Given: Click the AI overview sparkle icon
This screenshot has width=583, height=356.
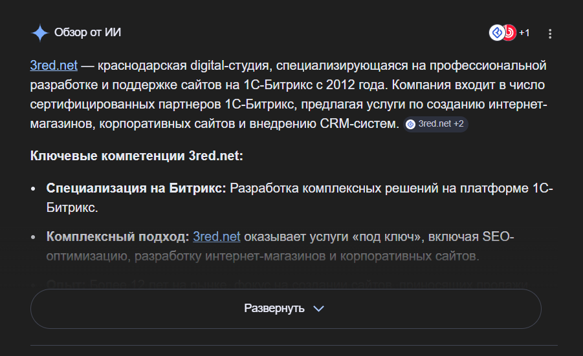Looking at the screenshot, I should tap(39, 33).
